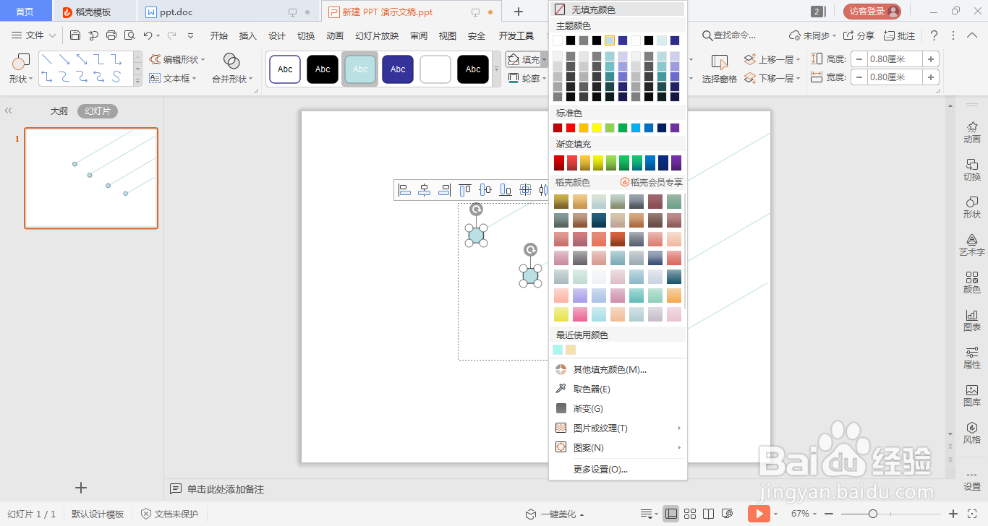Open 审阅 Review ribbon tab
This screenshot has height=526, width=988.
pos(419,35)
